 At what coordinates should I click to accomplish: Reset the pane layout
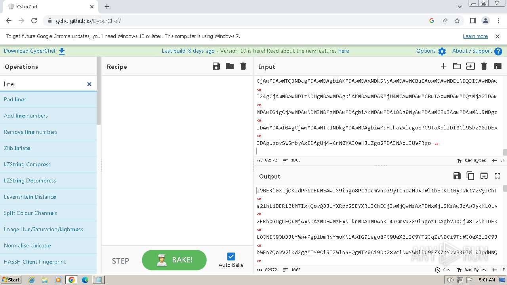point(497,66)
